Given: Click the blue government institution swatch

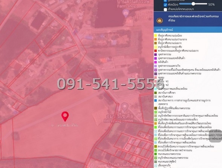Looking at the screenshot, I should (155, 100).
